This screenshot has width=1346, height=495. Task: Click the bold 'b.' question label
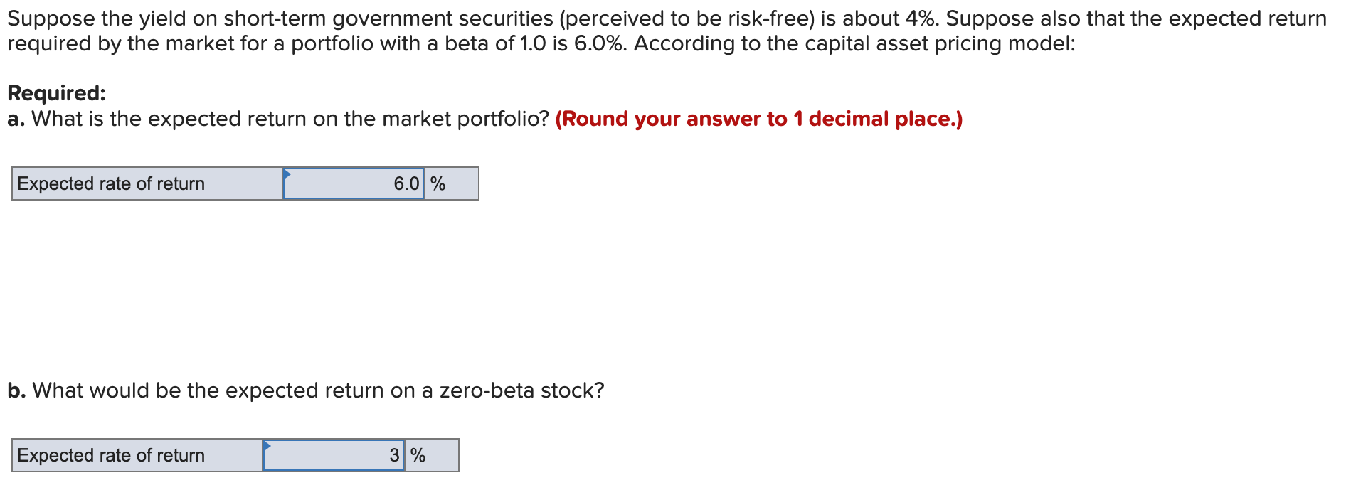pos(16,390)
